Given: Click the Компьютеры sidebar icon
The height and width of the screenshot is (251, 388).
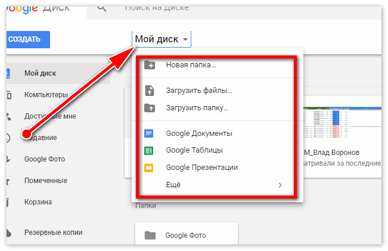Looking at the screenshot, I should [9, 95].
